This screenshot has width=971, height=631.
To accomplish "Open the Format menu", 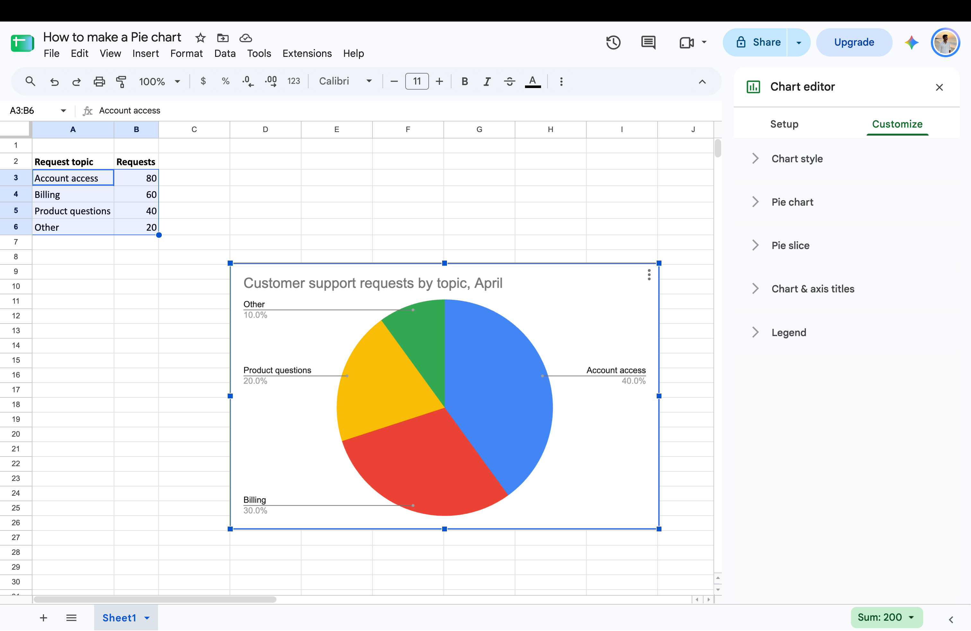I will [186, 53].
